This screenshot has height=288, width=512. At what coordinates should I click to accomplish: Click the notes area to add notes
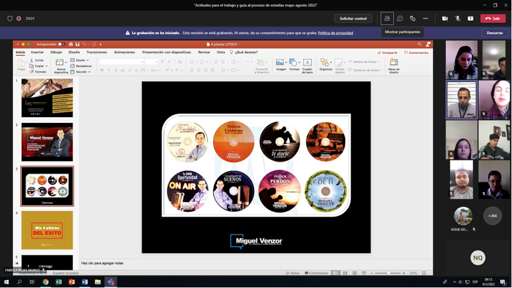256,263
